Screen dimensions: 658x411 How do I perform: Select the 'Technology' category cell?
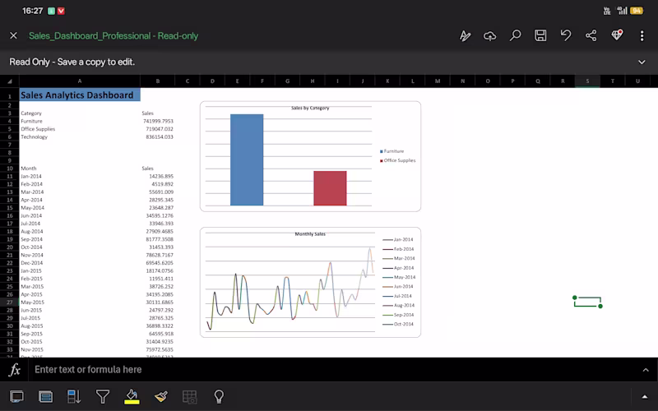tap(80, 137)
